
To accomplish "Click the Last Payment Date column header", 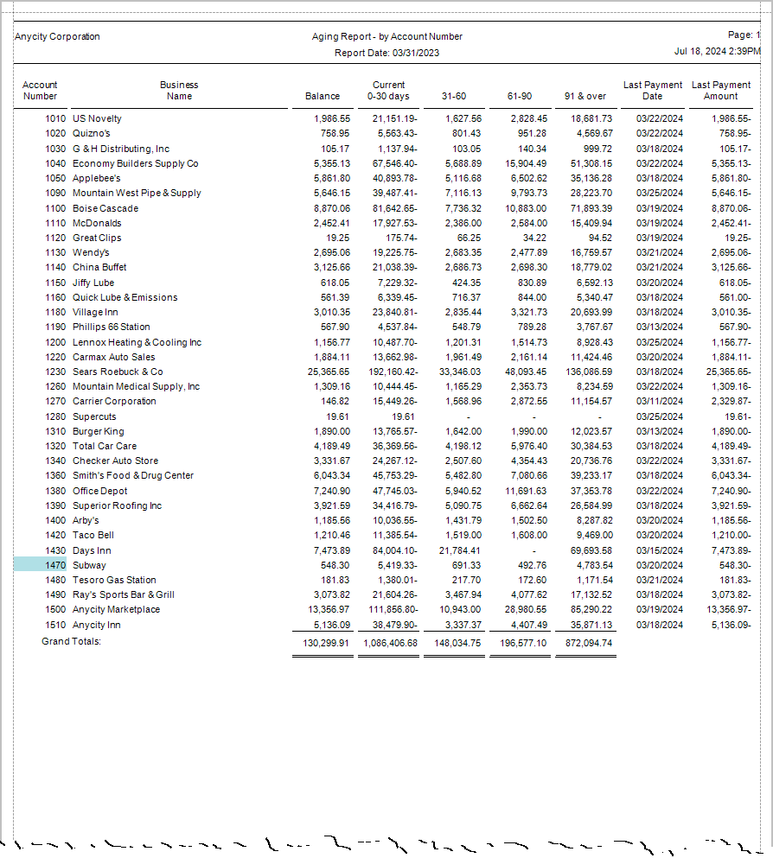I will pyautogui.click(x=653, y=90).
